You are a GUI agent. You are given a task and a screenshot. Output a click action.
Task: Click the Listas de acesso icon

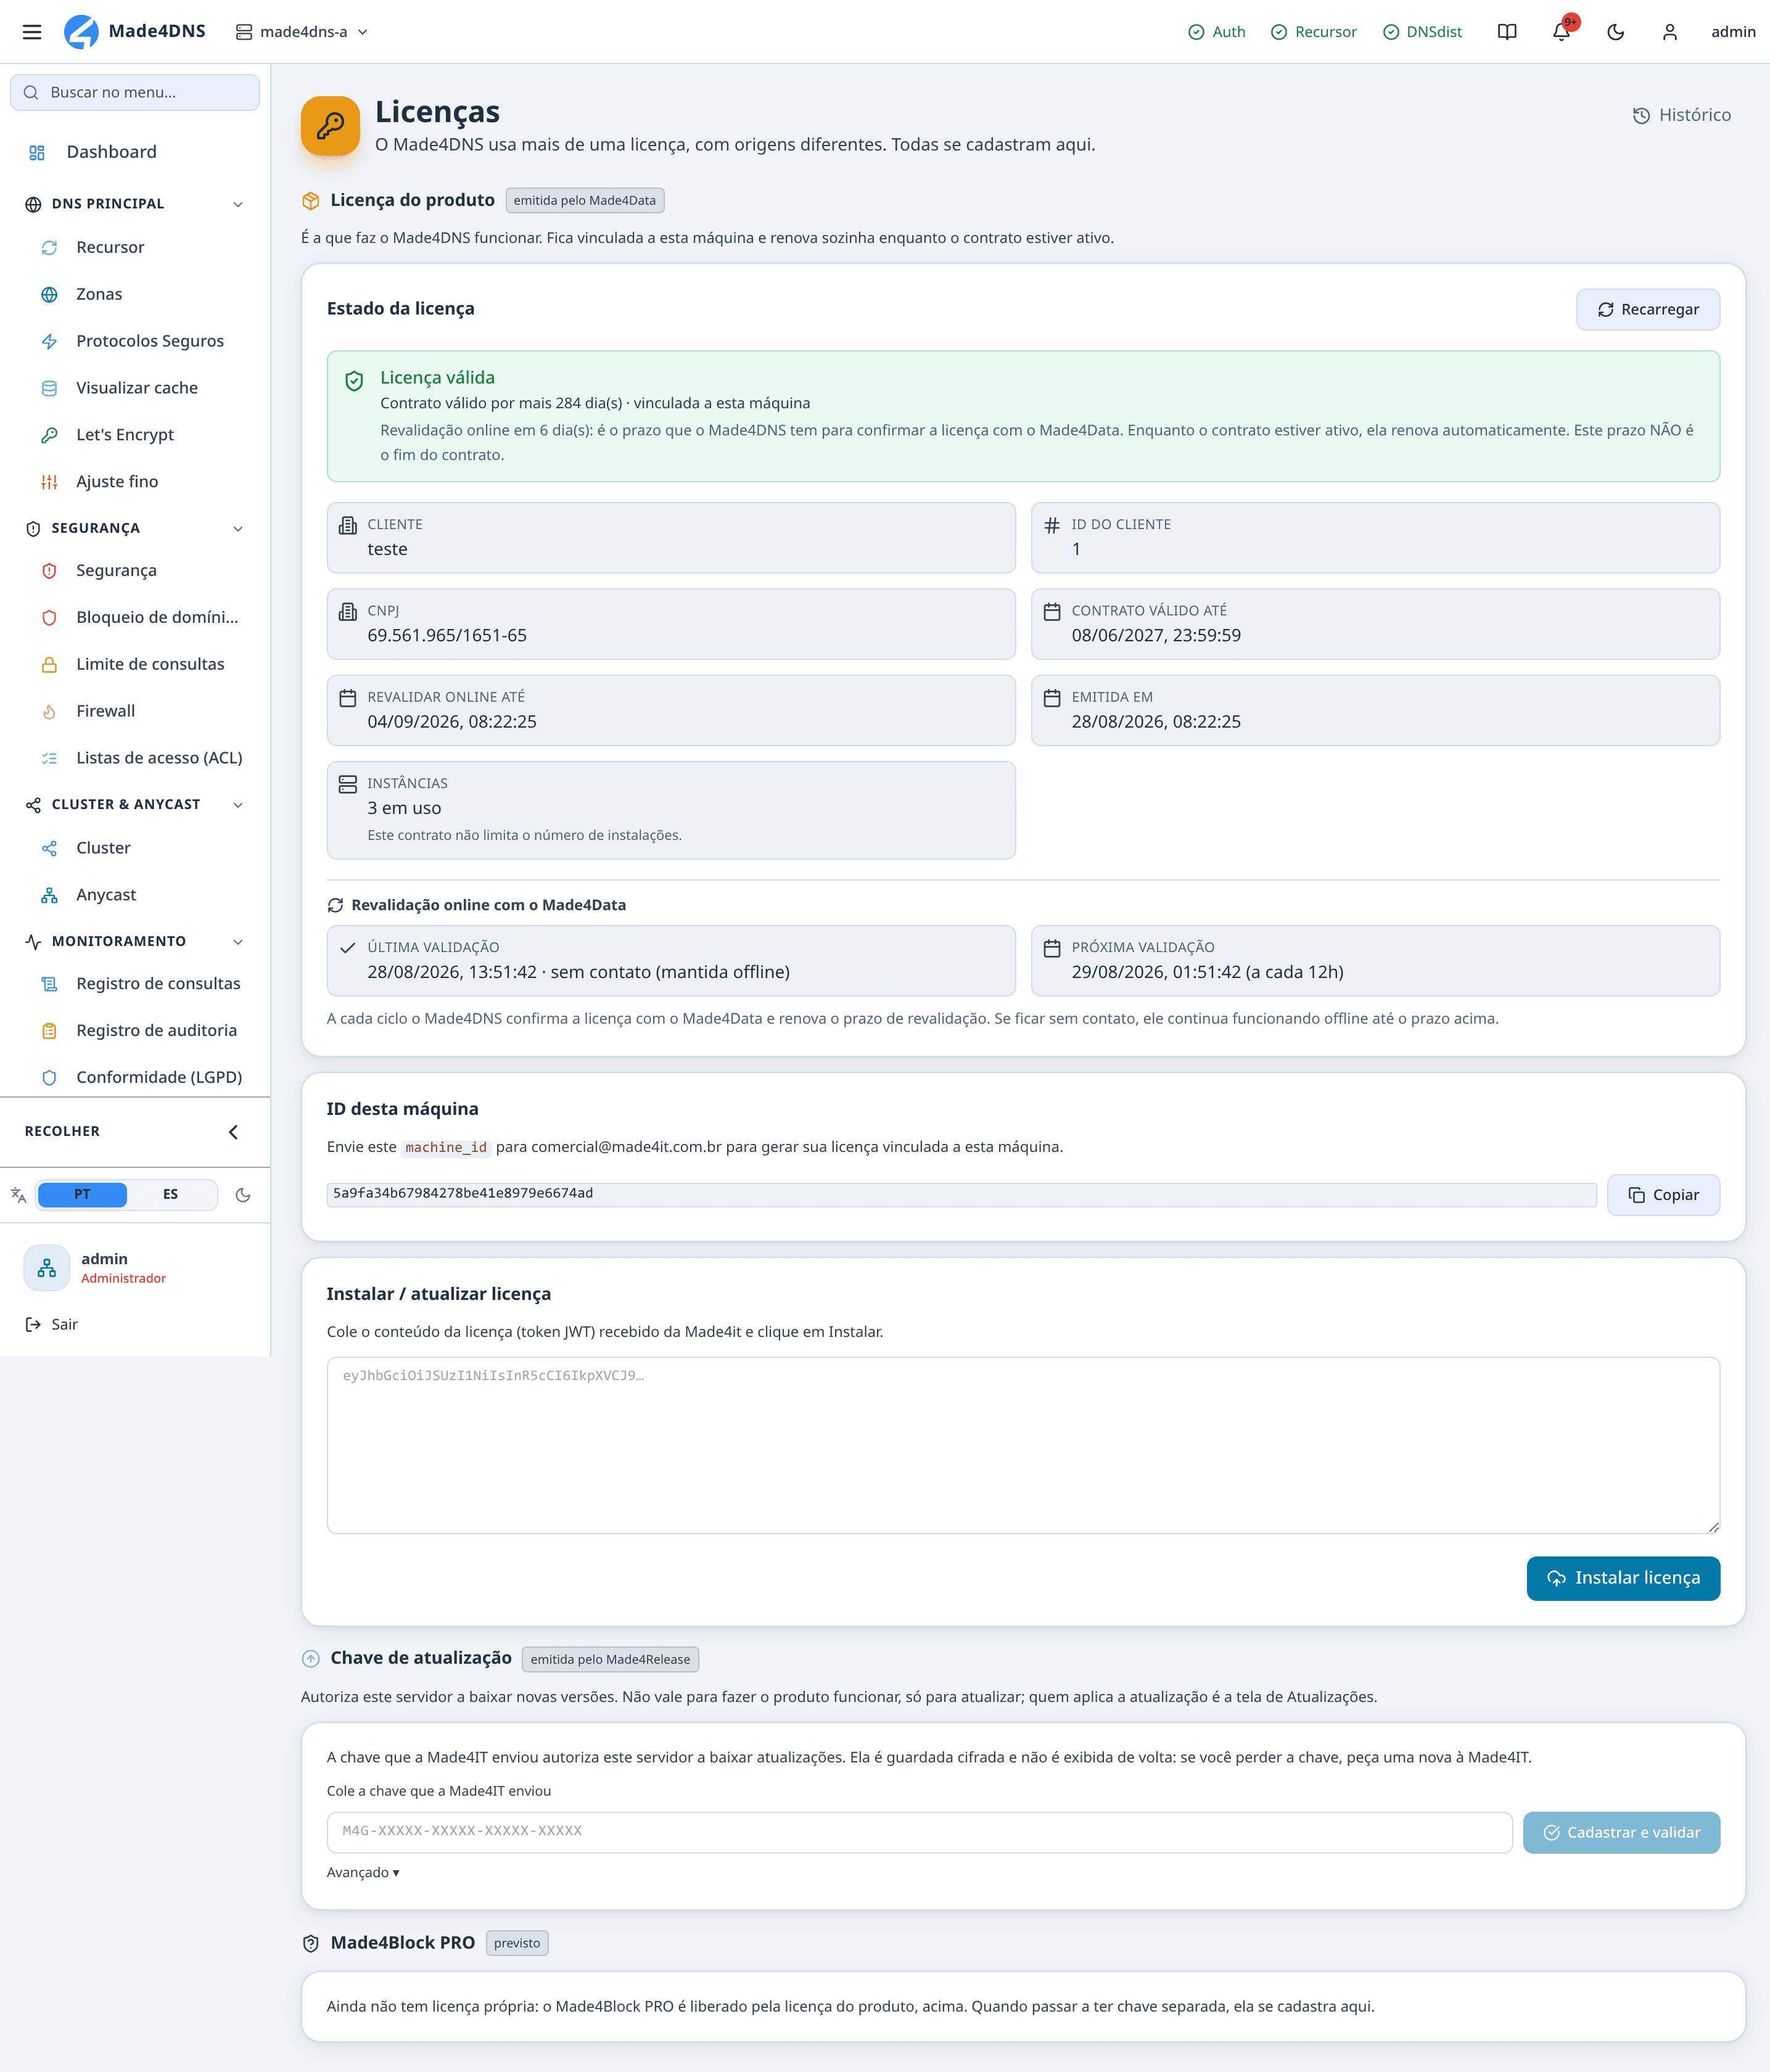click(x=49, y=758)
